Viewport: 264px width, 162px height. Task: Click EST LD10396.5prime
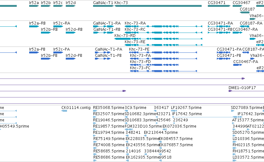point(248,139)
